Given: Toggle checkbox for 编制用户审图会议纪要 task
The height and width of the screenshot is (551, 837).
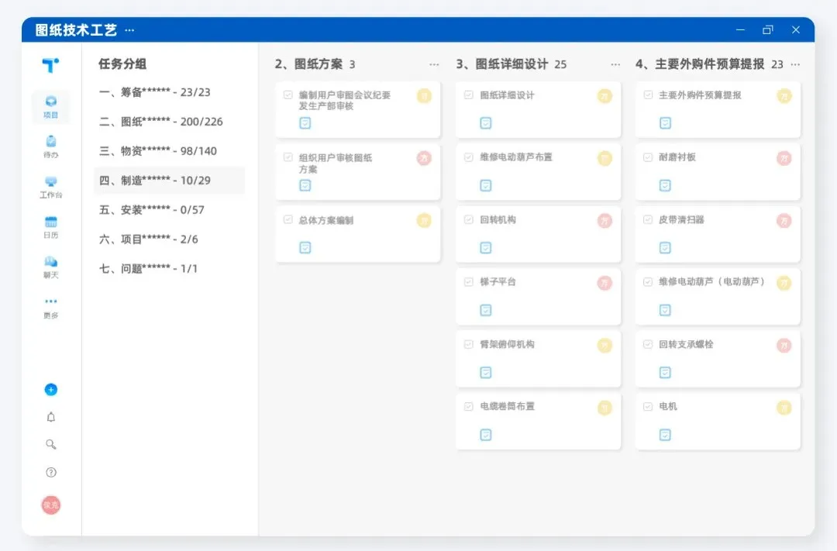Looking at the screenshot, I should click(288, 95).
